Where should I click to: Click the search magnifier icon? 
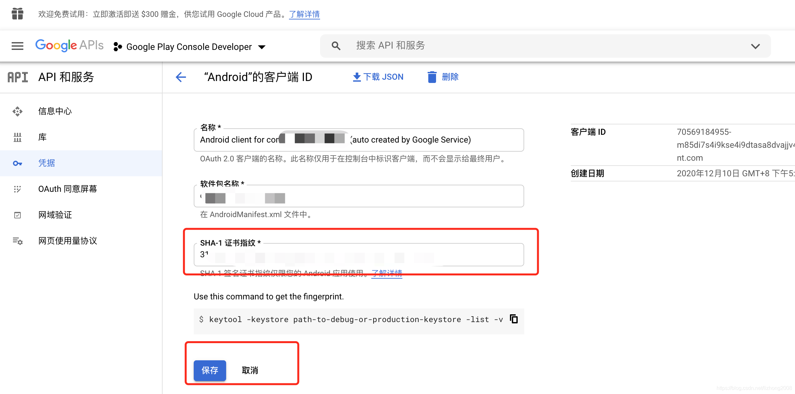coord(336,46)
